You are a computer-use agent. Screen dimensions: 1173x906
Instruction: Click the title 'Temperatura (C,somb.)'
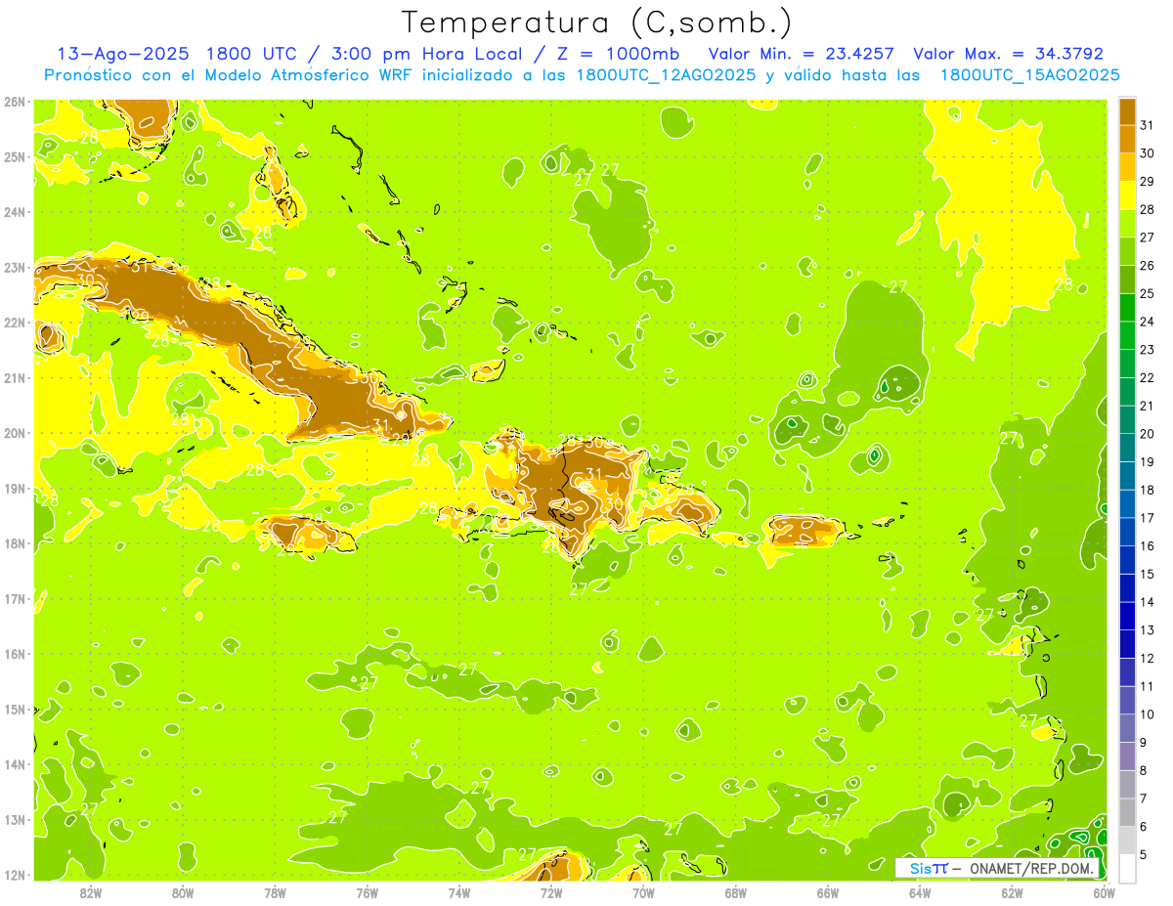pyautogui.click(x=597, y=22)
